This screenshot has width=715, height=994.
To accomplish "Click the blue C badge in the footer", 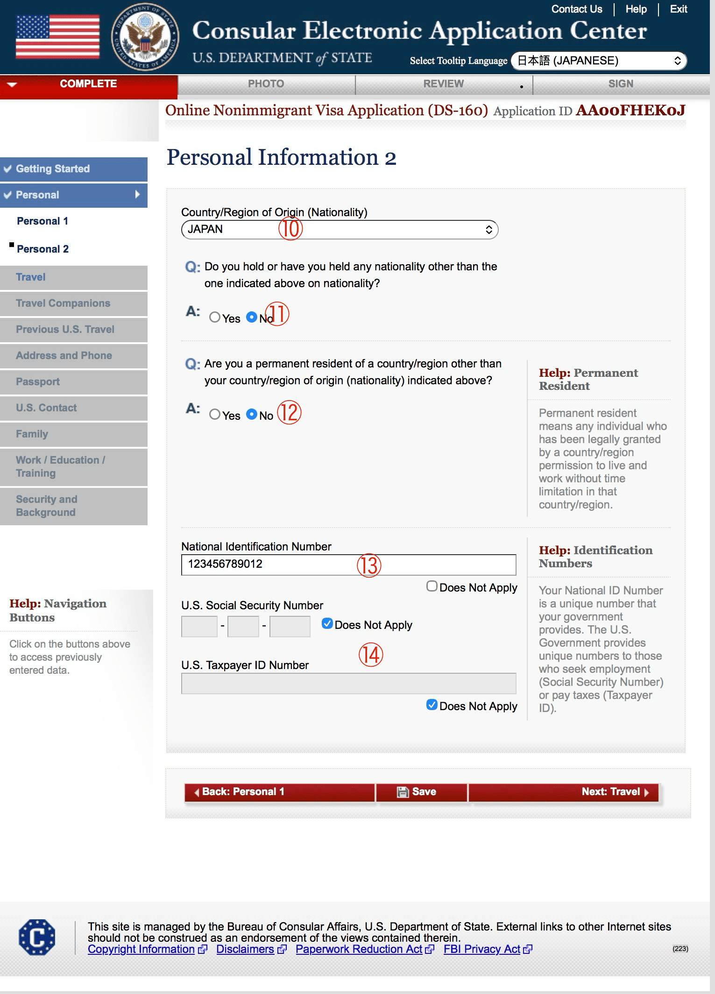I will click(37, 937).
